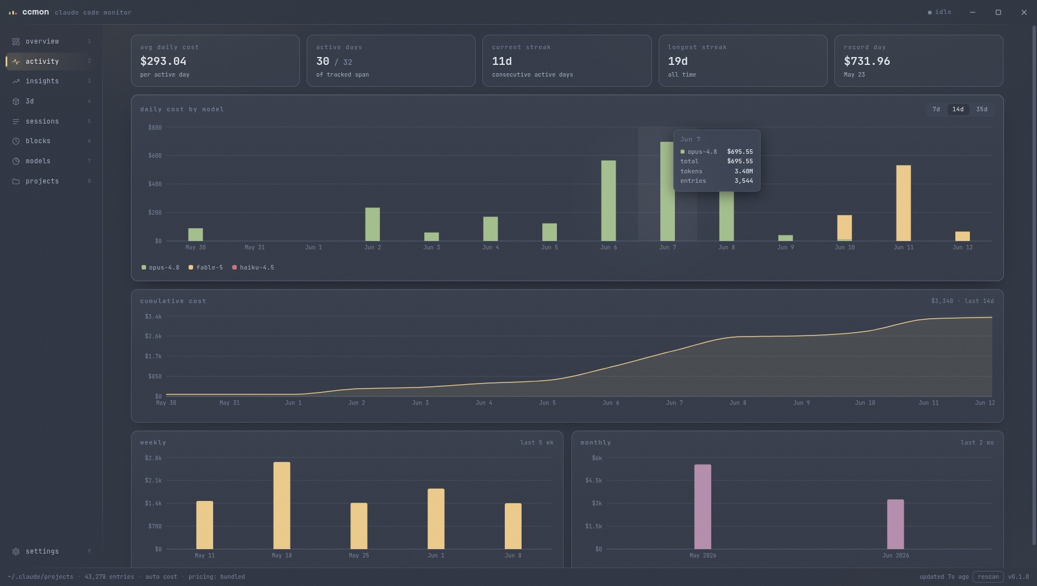Viewport: 1037px width, 586px height.
Task: Click the pricing: bundled status text
Action: click(217, 577)
